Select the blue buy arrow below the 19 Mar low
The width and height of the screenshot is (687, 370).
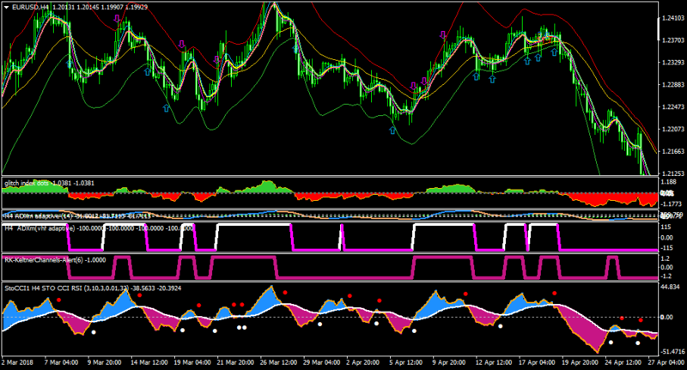(x=166, y=107)
